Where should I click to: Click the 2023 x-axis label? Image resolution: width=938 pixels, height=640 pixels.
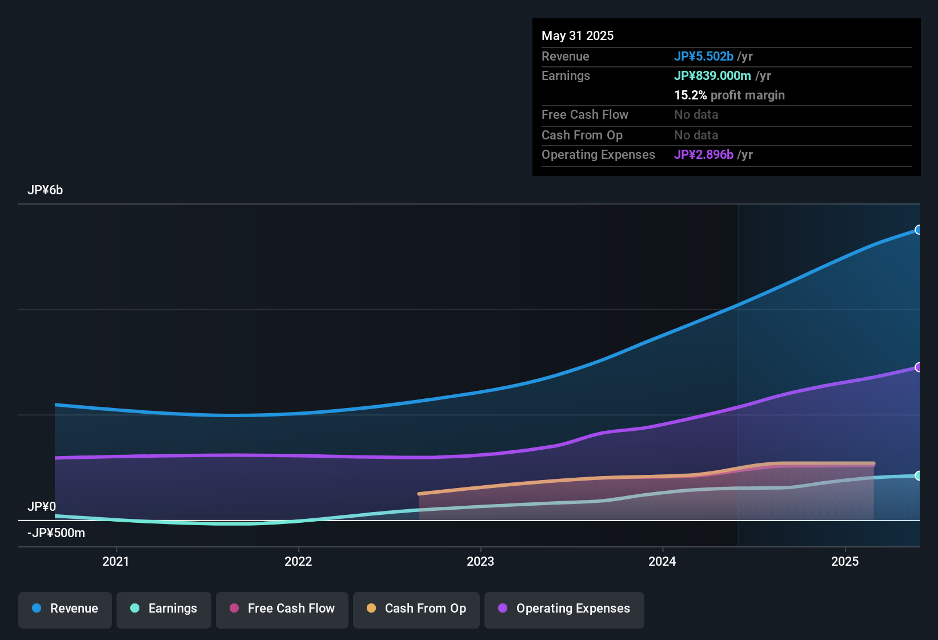(480, 561)
